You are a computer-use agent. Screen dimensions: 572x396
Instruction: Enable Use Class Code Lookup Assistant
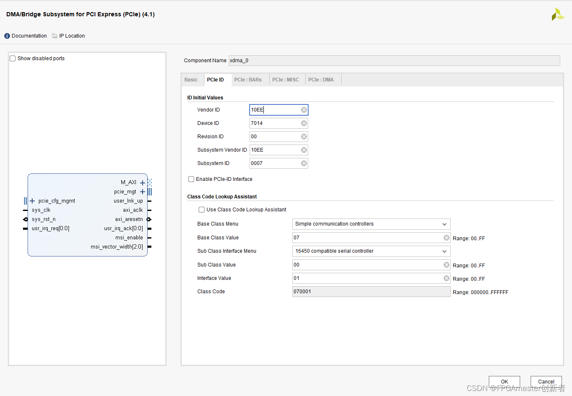tap(202, 210)
